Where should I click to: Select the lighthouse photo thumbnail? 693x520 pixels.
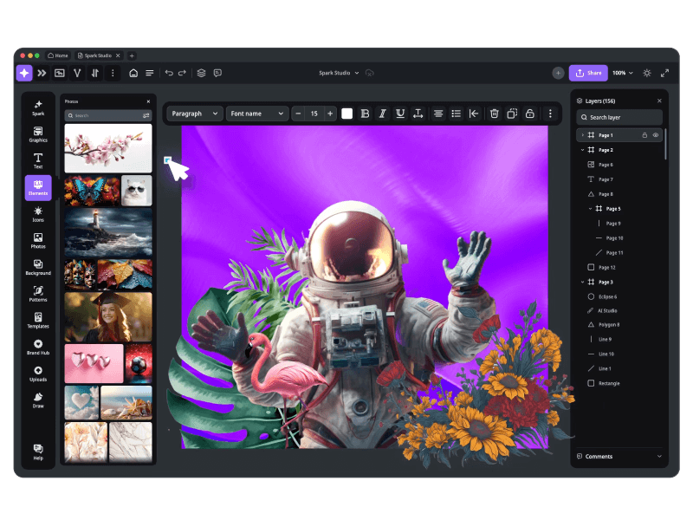108,232
